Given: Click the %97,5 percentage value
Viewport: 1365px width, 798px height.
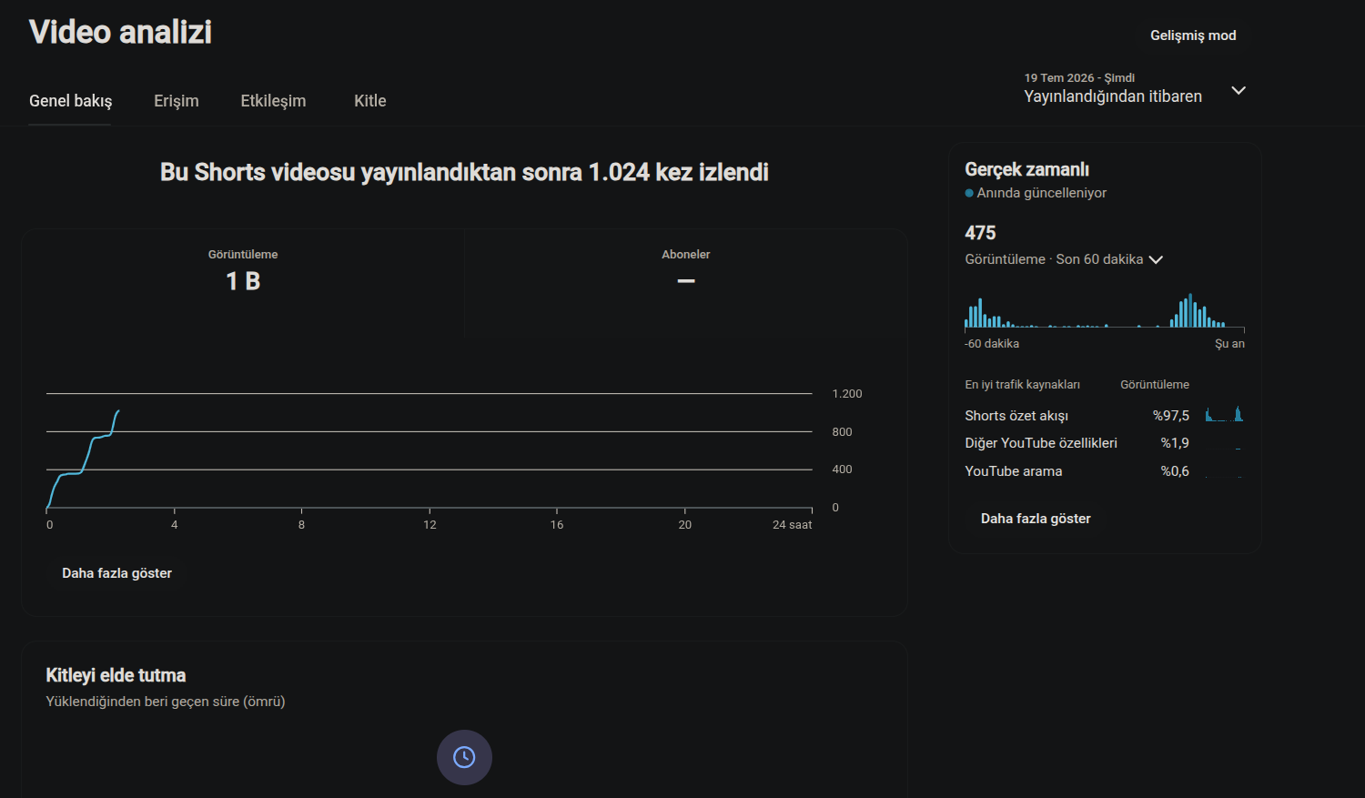Looking at the screenshot, I should tap(1171, 416).
